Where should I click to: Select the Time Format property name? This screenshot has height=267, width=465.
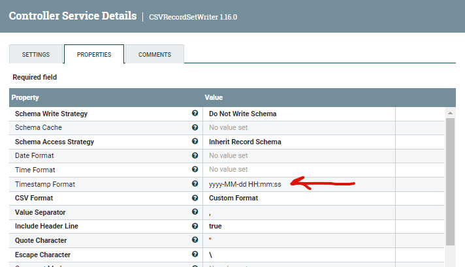(x=35, y=170)
